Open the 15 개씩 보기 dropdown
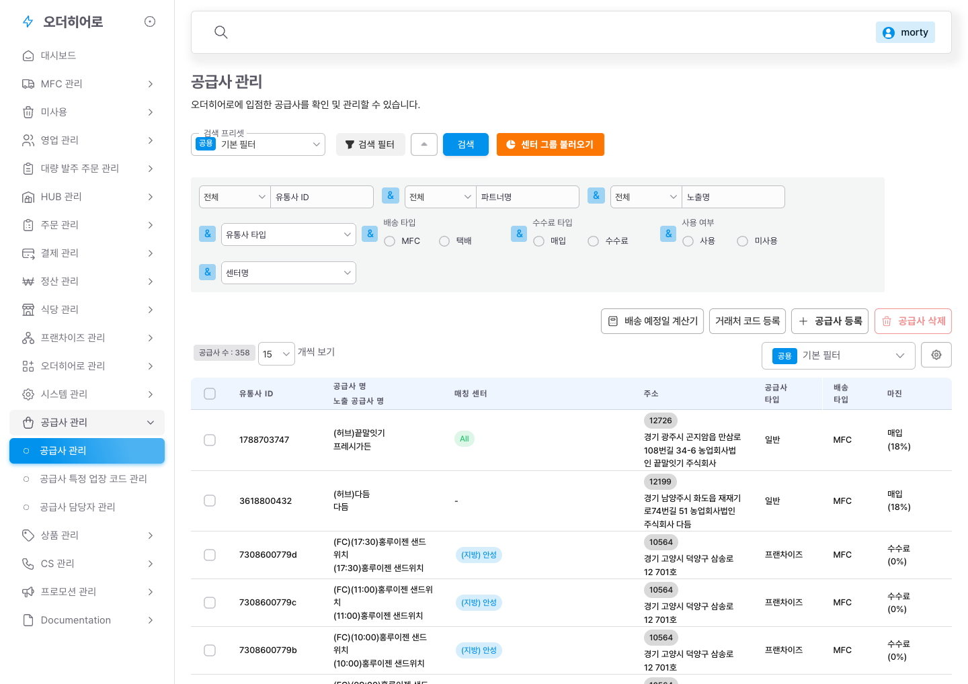Screen dimensions: 968x684 (x=276, y=353)
